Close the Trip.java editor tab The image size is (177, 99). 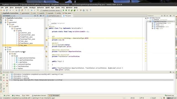click(x=72, y=16)
